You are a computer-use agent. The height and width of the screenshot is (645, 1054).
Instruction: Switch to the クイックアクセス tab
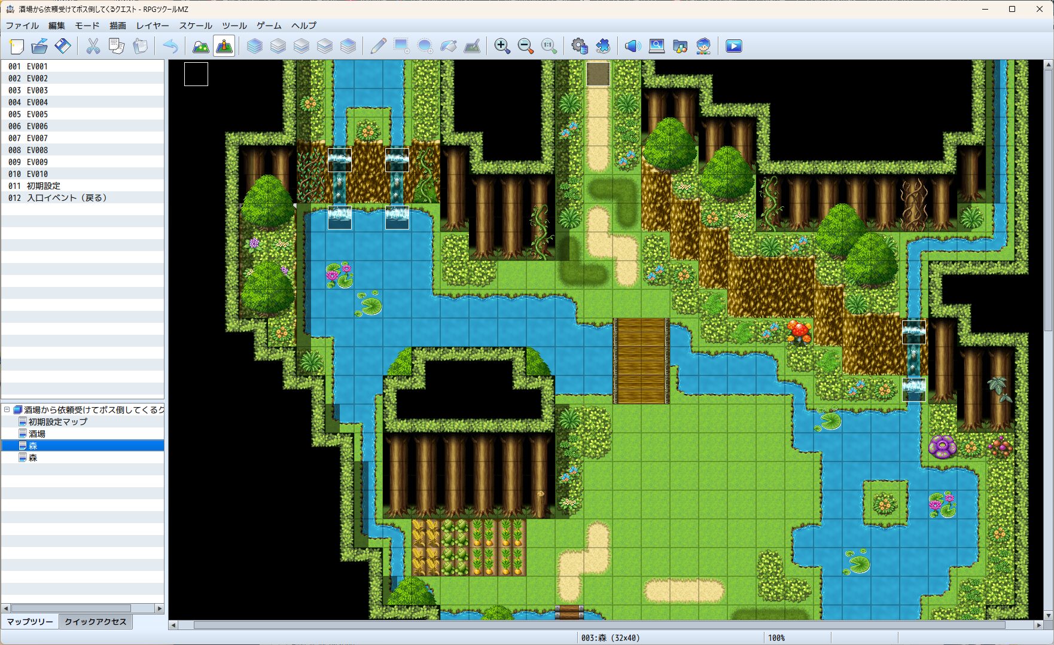[x=96, y=622]
